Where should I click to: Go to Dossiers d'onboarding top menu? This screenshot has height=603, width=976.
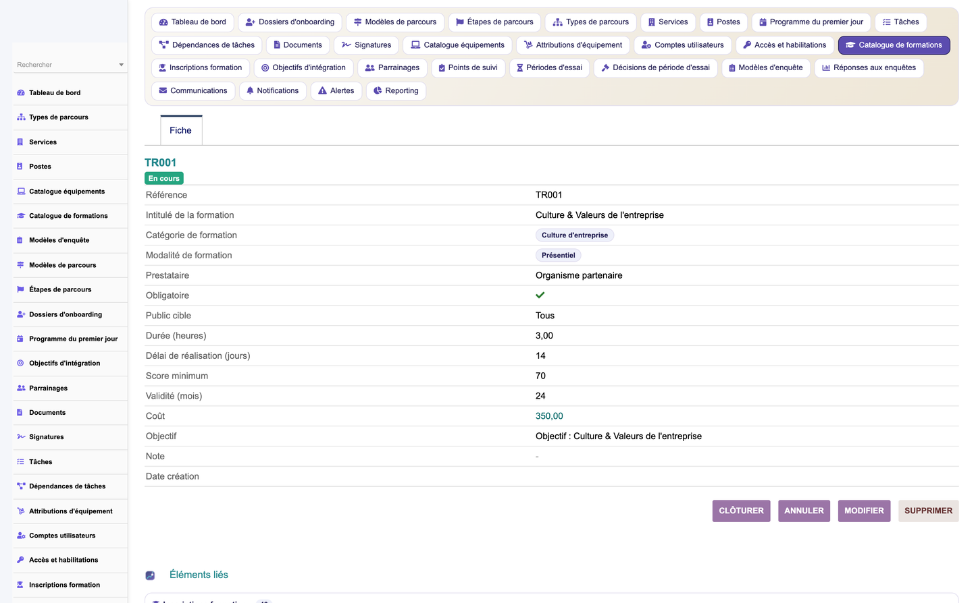coord(290,22)
